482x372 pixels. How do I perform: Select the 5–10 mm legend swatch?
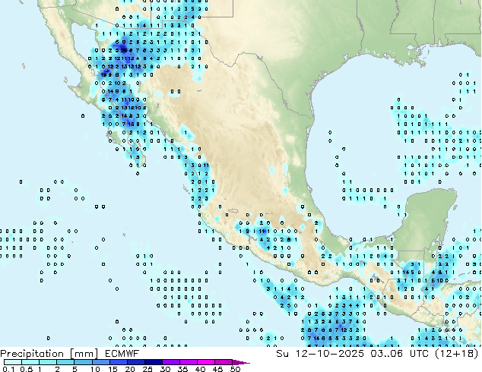click(83, 362)
